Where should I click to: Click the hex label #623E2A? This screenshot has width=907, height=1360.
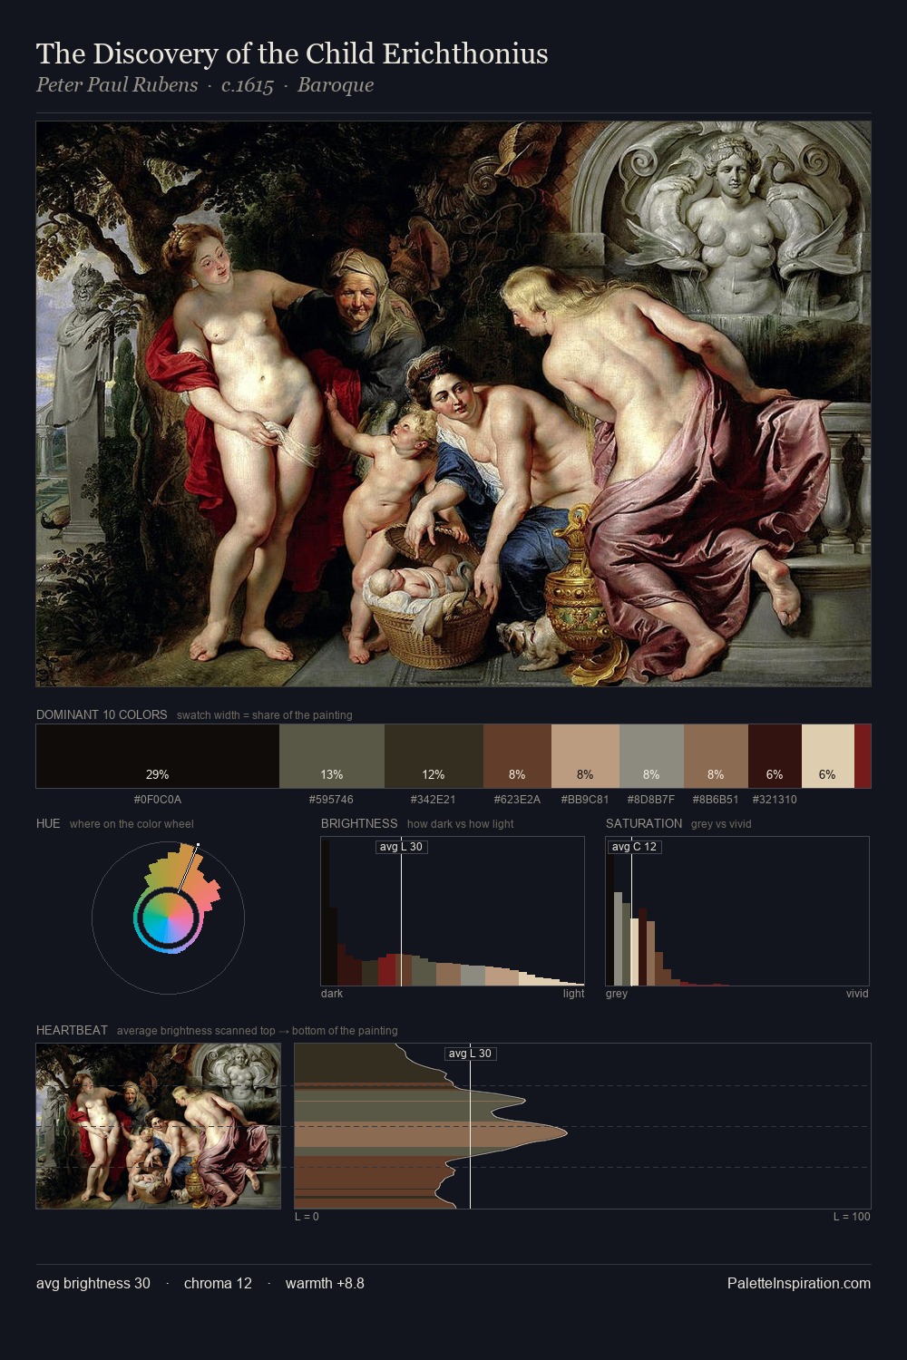click(x=517, y=800)
